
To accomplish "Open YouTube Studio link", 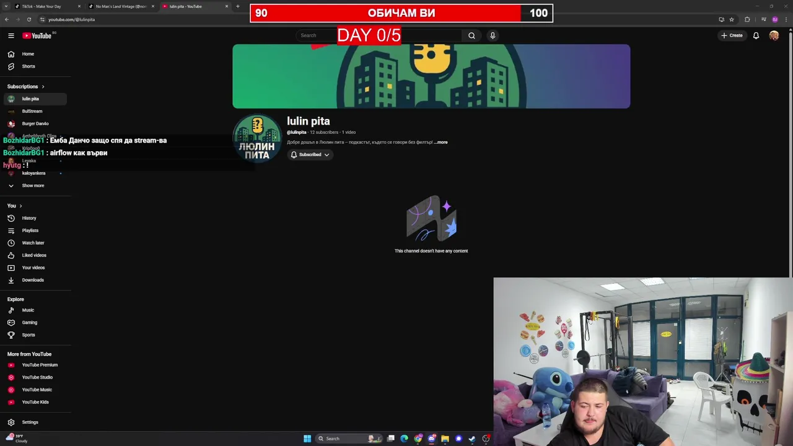I will pos(36,377).
